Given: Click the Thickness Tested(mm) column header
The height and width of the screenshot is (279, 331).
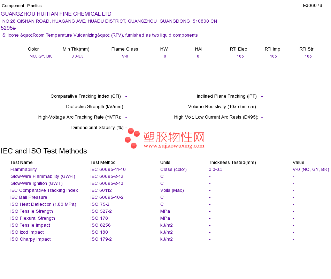Looking at the screenshot, I should click(x=232, y=162).
